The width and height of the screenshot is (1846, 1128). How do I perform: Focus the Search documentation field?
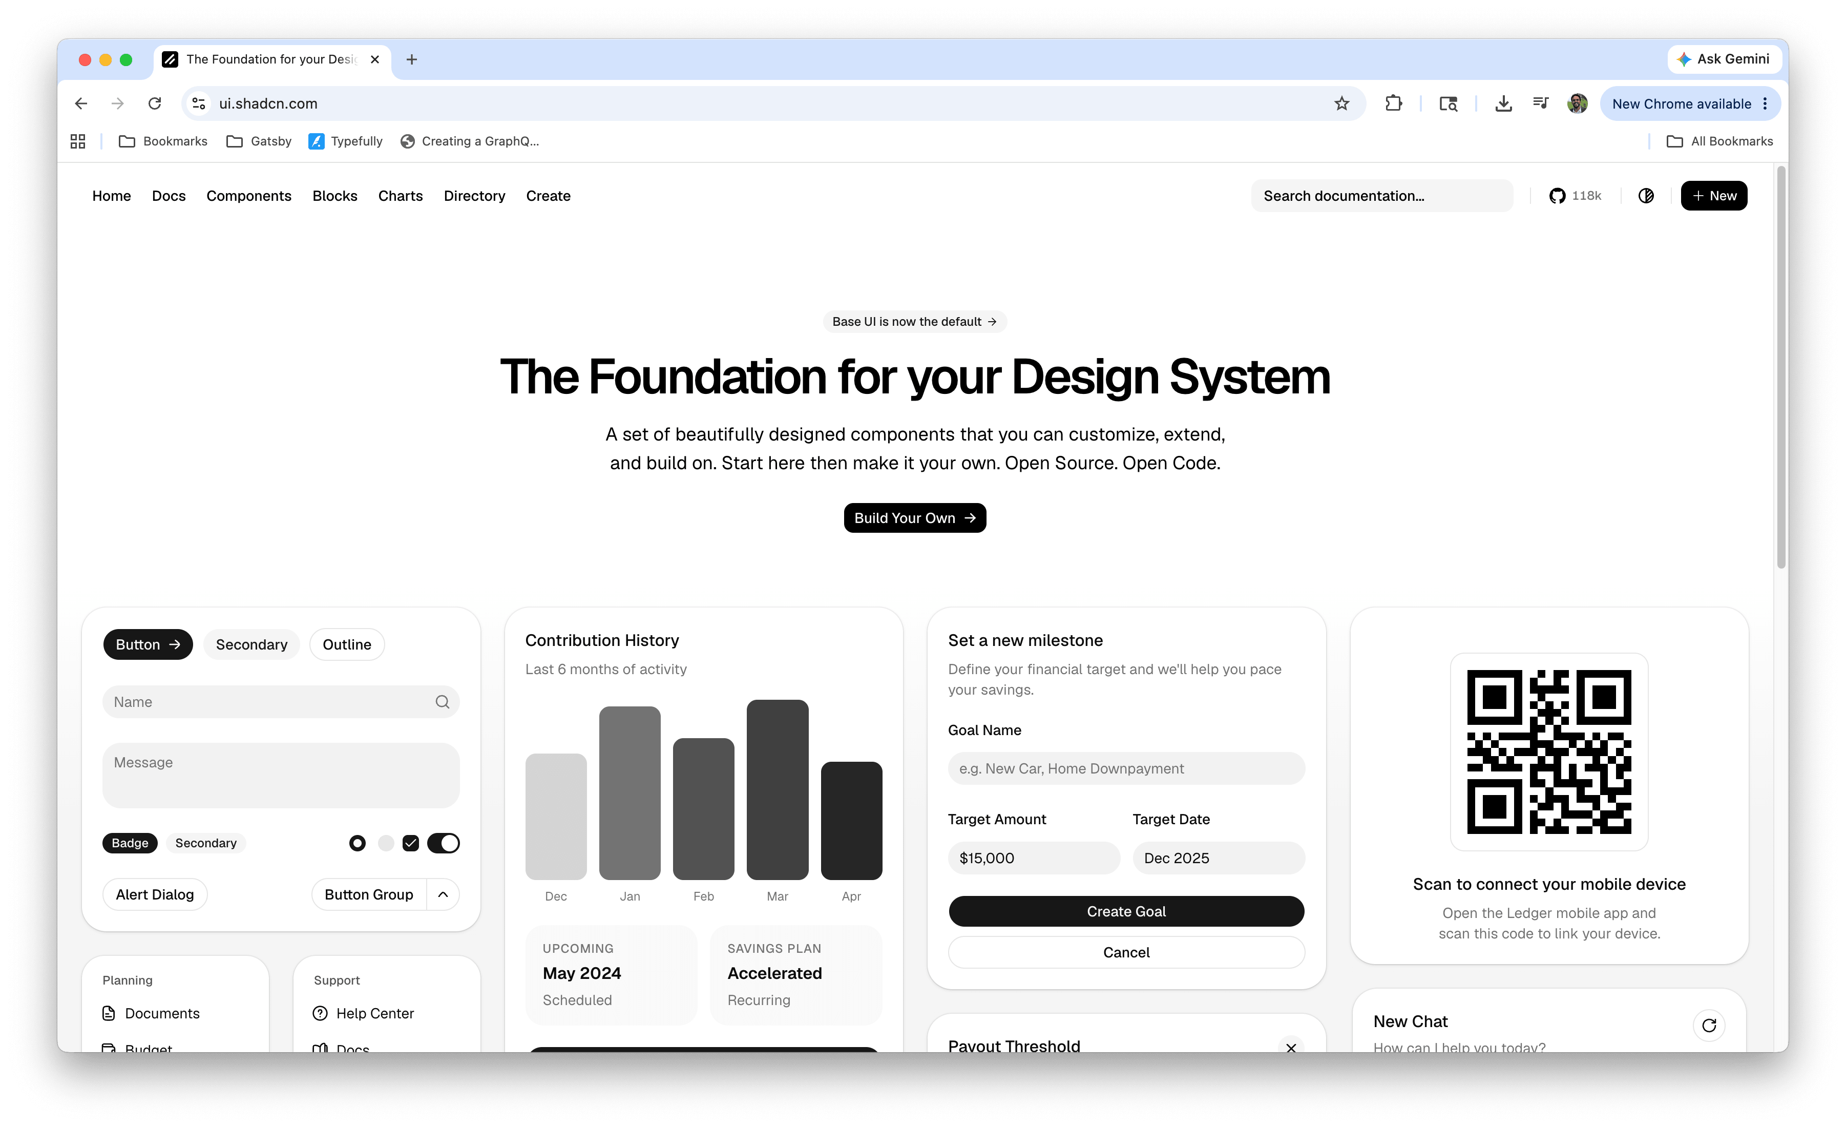pyautogui.click(x=1381, y=196)
